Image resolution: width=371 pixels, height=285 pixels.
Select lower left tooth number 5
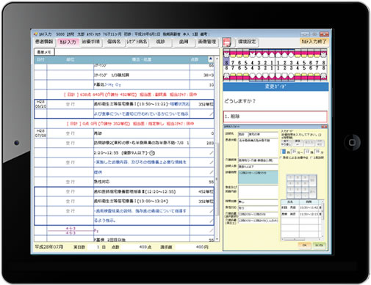coord(304,67)
